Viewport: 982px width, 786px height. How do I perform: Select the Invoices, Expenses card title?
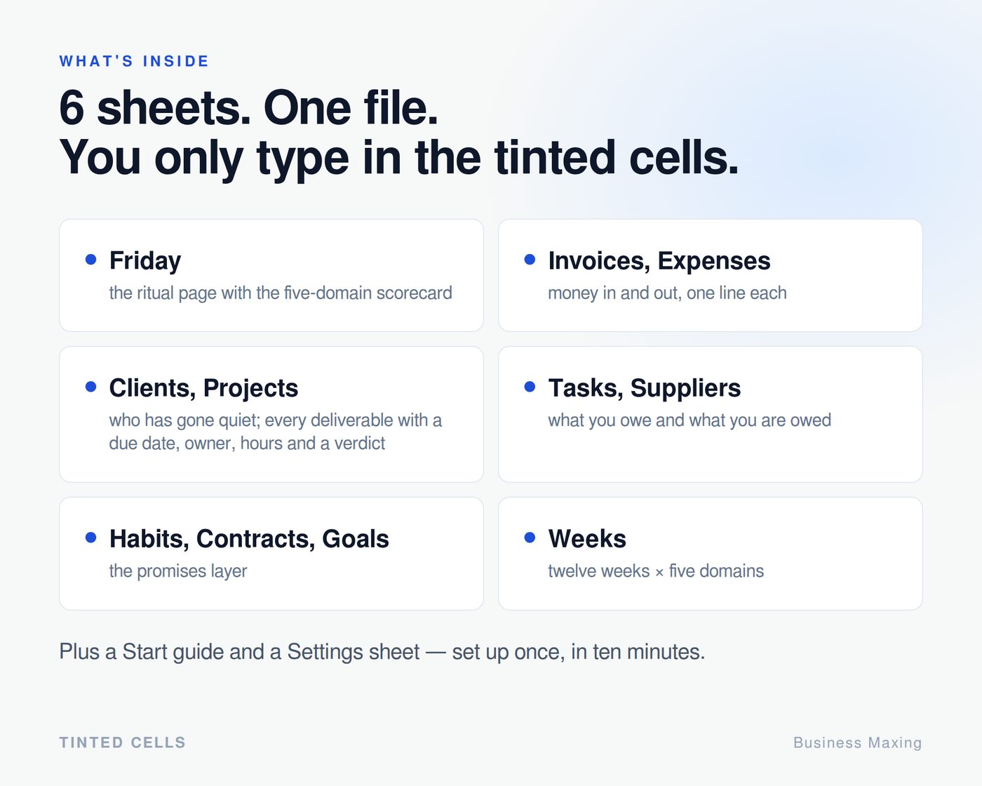click(x=659, y=261)
